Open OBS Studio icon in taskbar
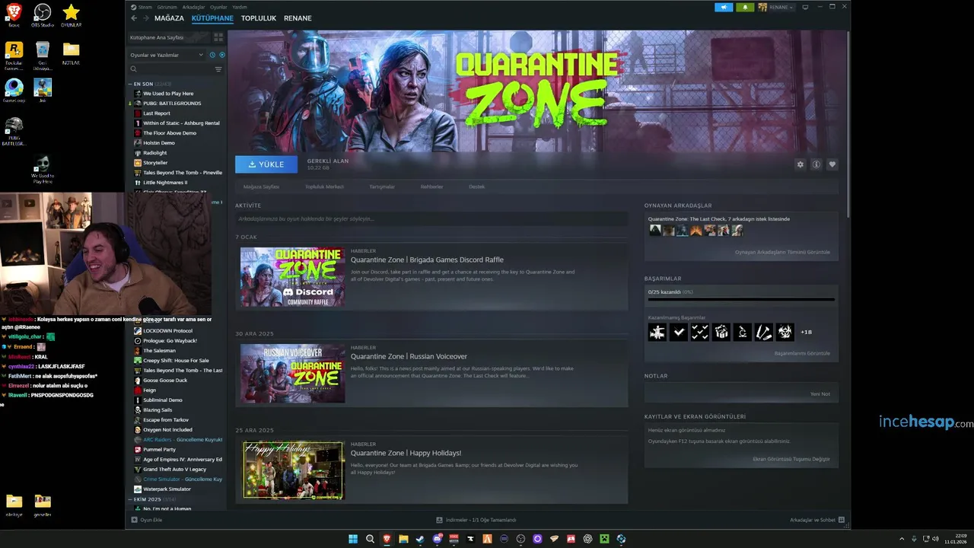Viewport: 974px width, 548px height. click(520, 539)
